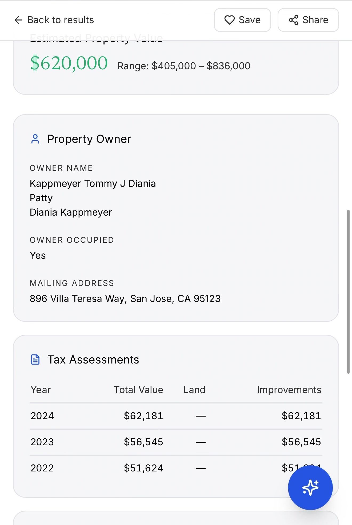Click the Improvements column header

point(289,390)
